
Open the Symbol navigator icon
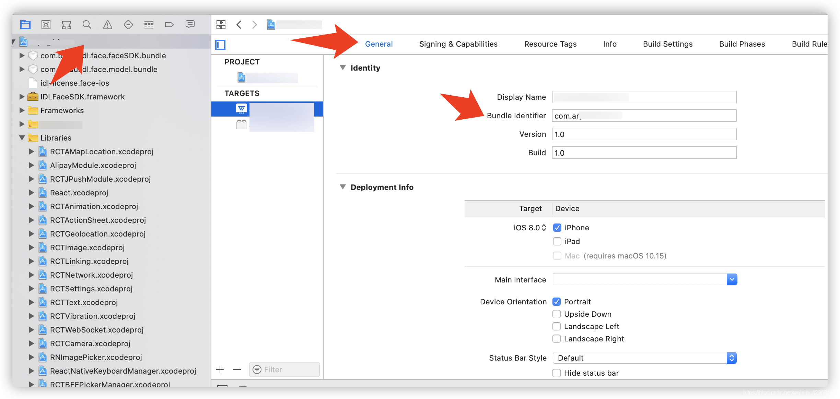[67, 25]
